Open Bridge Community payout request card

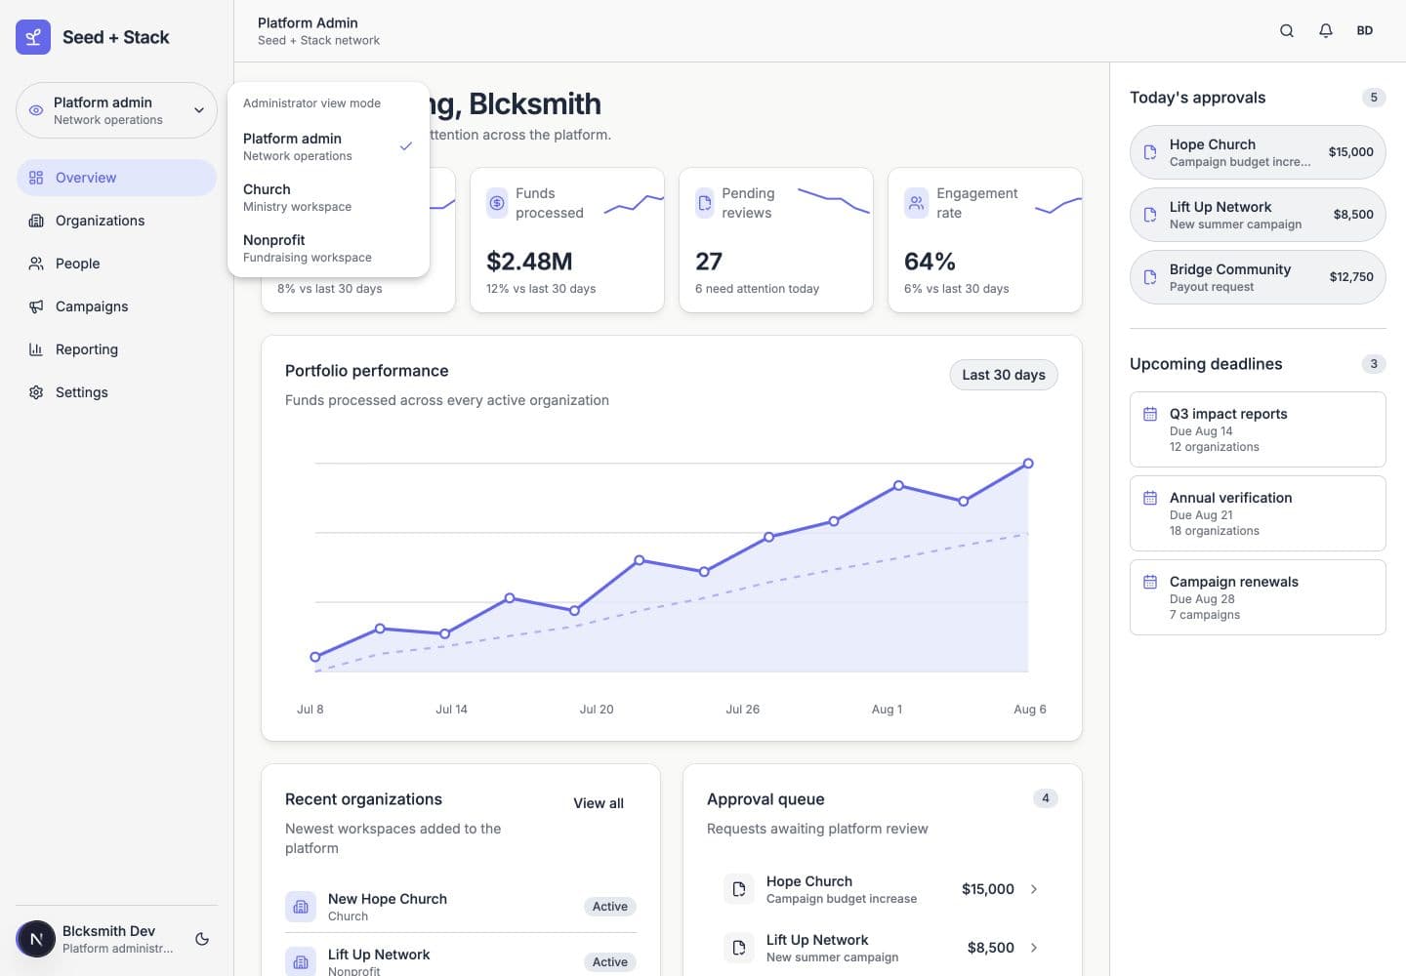tap(1258, 277)
